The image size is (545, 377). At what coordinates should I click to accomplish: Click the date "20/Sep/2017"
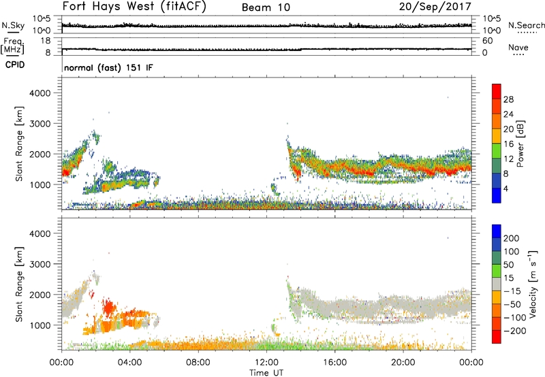pyautogui.click(x=435, y=7)
